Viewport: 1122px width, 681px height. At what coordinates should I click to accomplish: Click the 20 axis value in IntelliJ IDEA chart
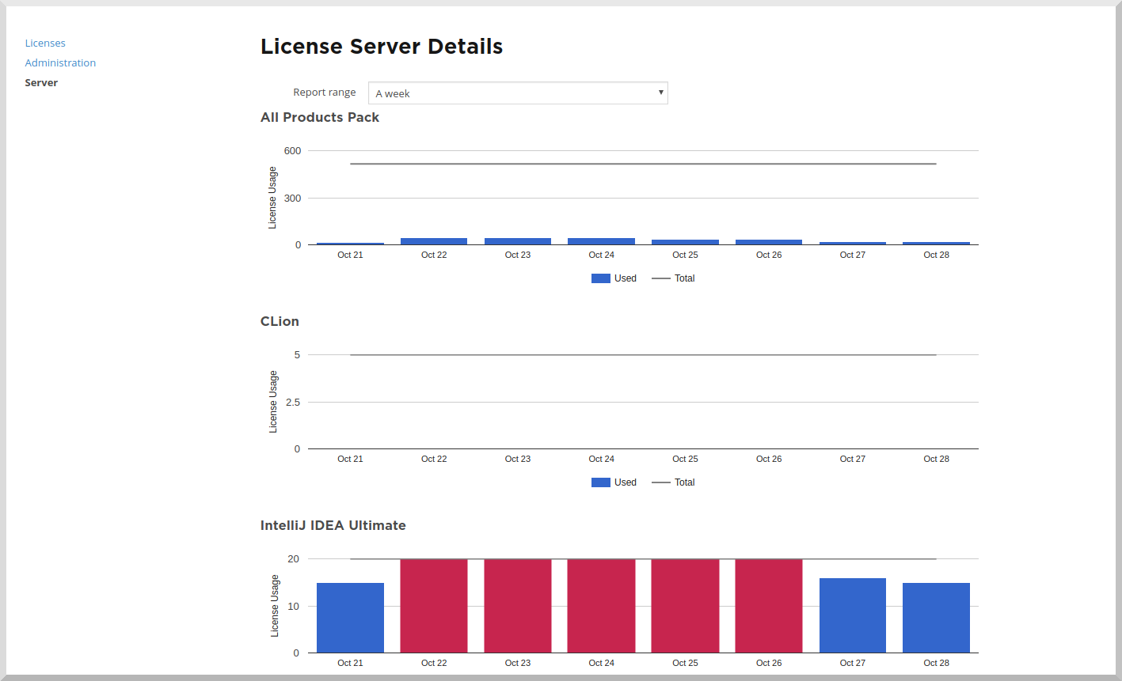294,559
